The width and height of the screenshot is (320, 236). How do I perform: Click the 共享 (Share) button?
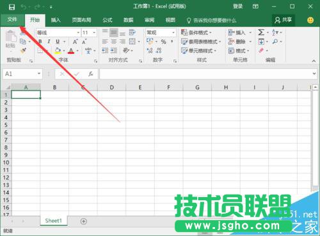point(284,20)
